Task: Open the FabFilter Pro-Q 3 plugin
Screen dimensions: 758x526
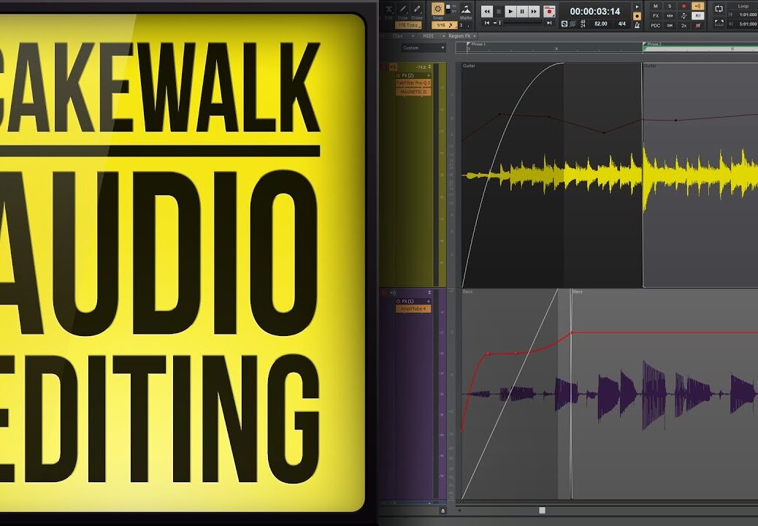Action: click(x=413, y=83)
